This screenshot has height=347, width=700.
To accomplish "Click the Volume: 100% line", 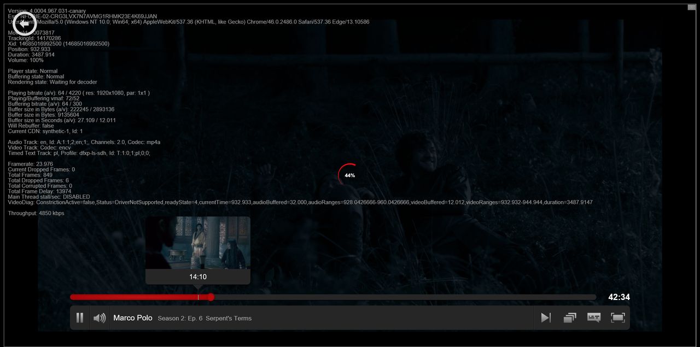I will 26,60.
